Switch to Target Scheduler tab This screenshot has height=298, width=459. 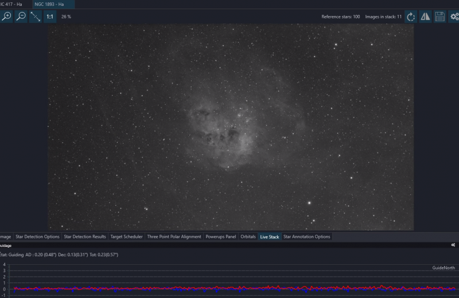click(126, 237)
